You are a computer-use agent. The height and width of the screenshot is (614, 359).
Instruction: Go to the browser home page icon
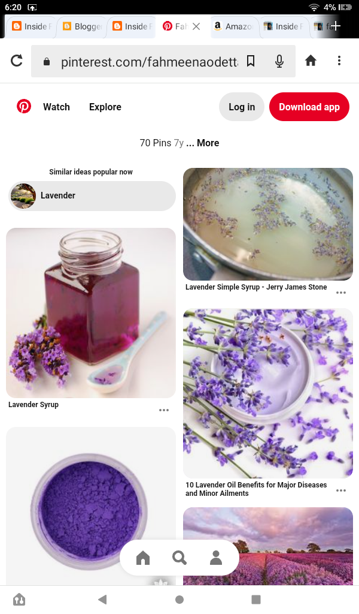click(311, 61)
